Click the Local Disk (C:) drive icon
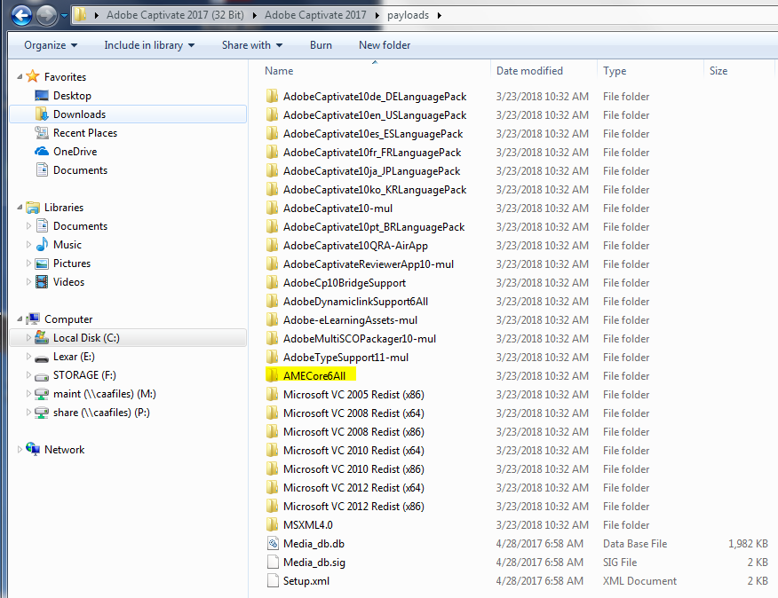Image resolution: width=778 pixels, height=598 pixels. click(x=42, y=338)
